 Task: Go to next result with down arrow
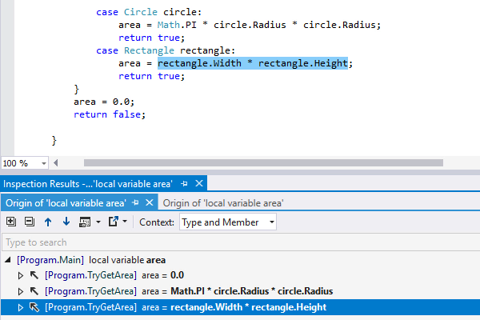pyautogui.click(x=66, y=222)
